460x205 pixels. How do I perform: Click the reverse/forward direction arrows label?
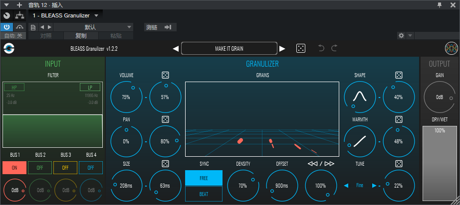[321, 164]
